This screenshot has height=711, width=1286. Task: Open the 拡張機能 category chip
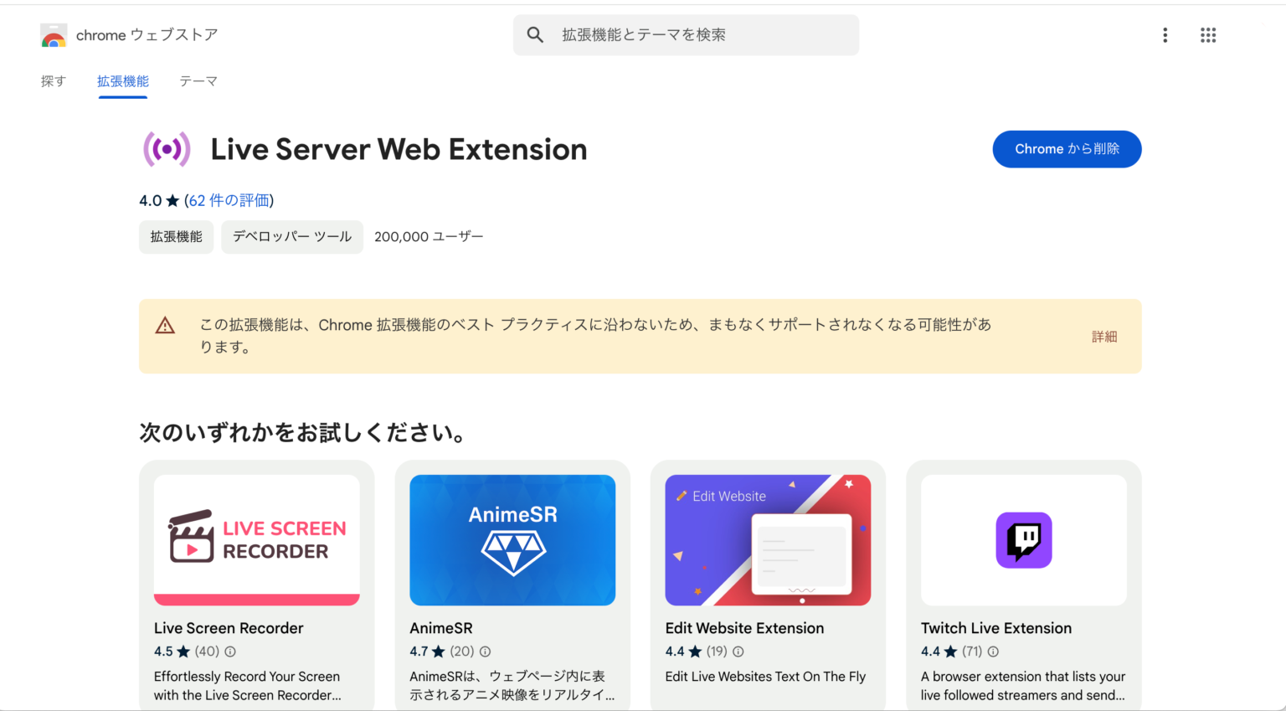point(176,237)
